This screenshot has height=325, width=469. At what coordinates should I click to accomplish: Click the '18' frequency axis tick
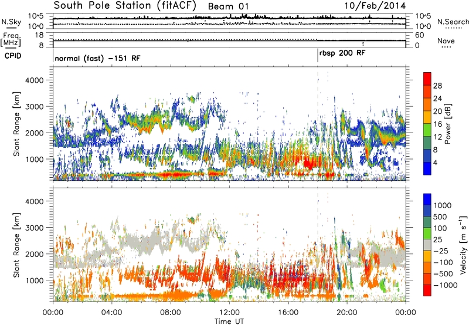pyautogui.click(x=39, y=35)
